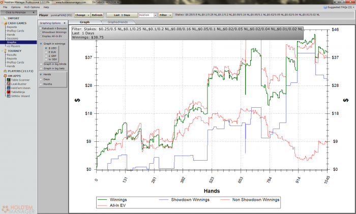Open Tourney Preflop Cards
Viewport: 356px width, 214px height.
pos(15,63)
